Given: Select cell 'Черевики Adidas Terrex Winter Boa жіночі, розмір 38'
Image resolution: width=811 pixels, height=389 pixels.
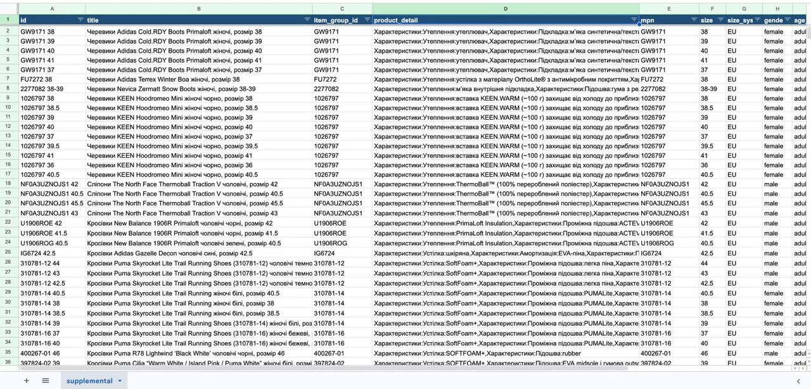Looking at the screenshot, I should point(199,80).
